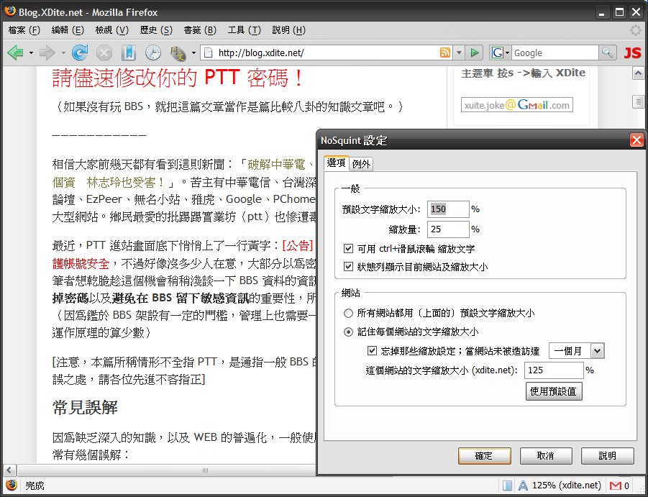Toggle the ctrl+滑鼠滾輪 縮放文字 checkbox
Screen dimensions: 648x497
click(349, 249)
